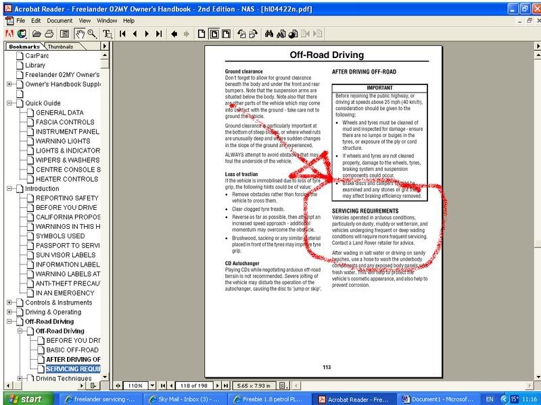Expand the Controls & Instruments bookmark
This screenshot has height=405, width=541.
click(x=9, y=302)
